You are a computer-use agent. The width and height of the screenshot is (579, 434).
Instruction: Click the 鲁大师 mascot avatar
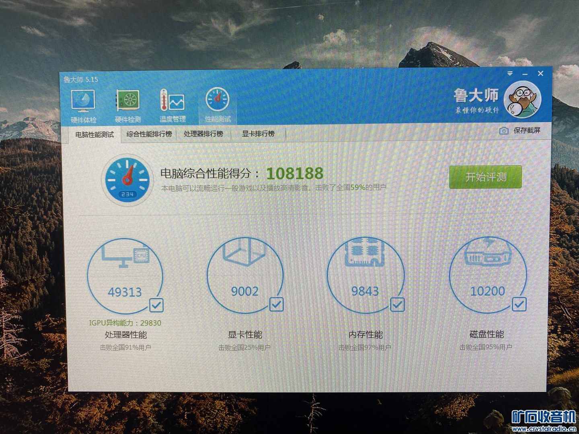pos(522,99)
